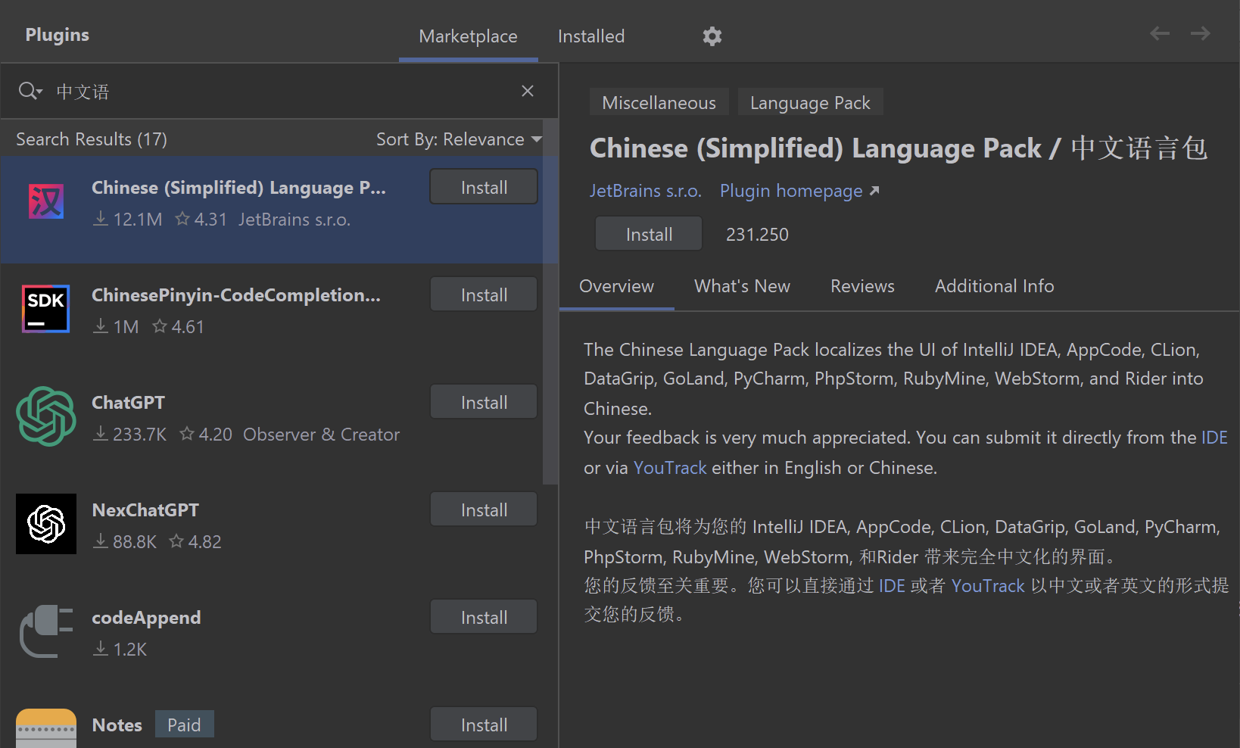1240x748 pixels.
Task: Click the JetBrains s.r.o. vendor link
Action: pyautogui.click(x=645, y=191)
